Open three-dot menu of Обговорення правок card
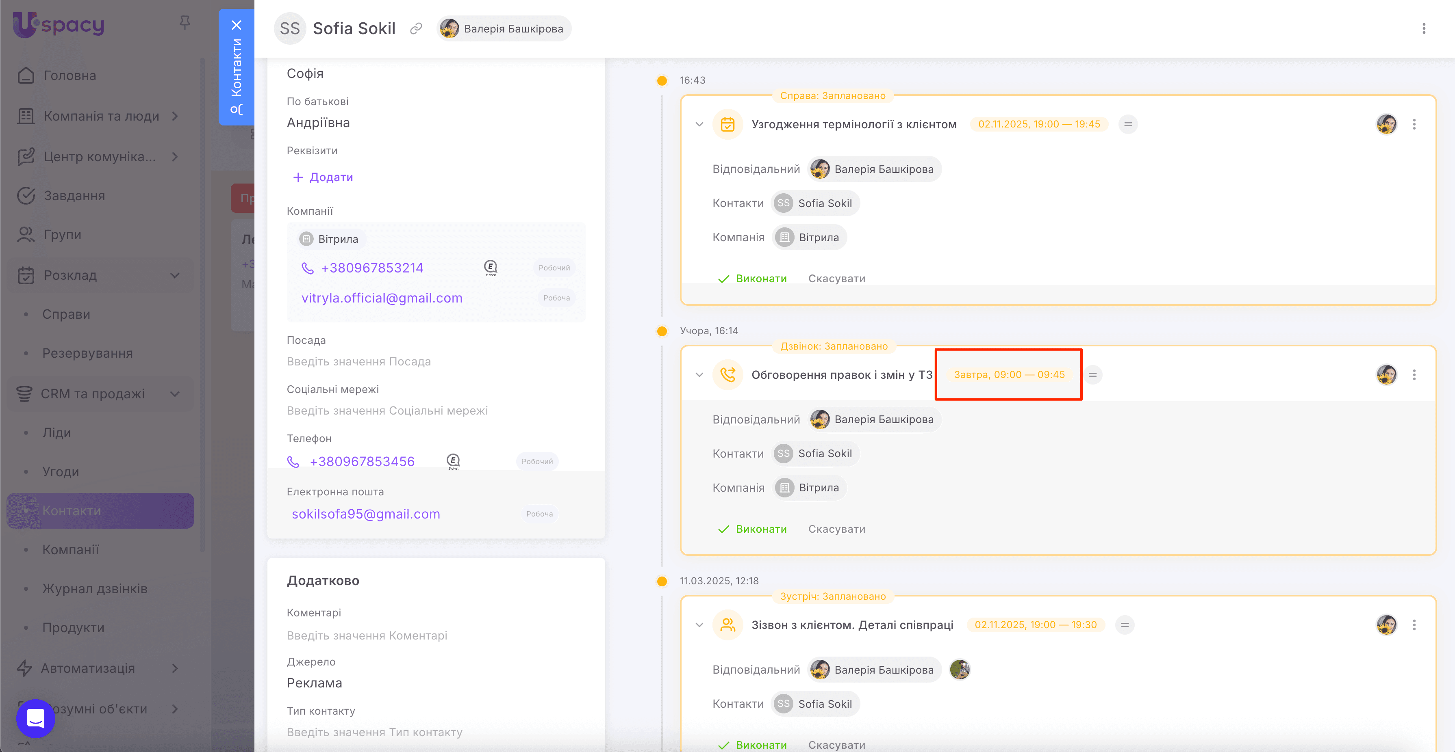Viewport: 1455px width, 752px height. point(1414,375)
